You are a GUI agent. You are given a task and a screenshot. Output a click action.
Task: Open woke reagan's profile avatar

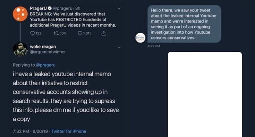tap(20, 49)
